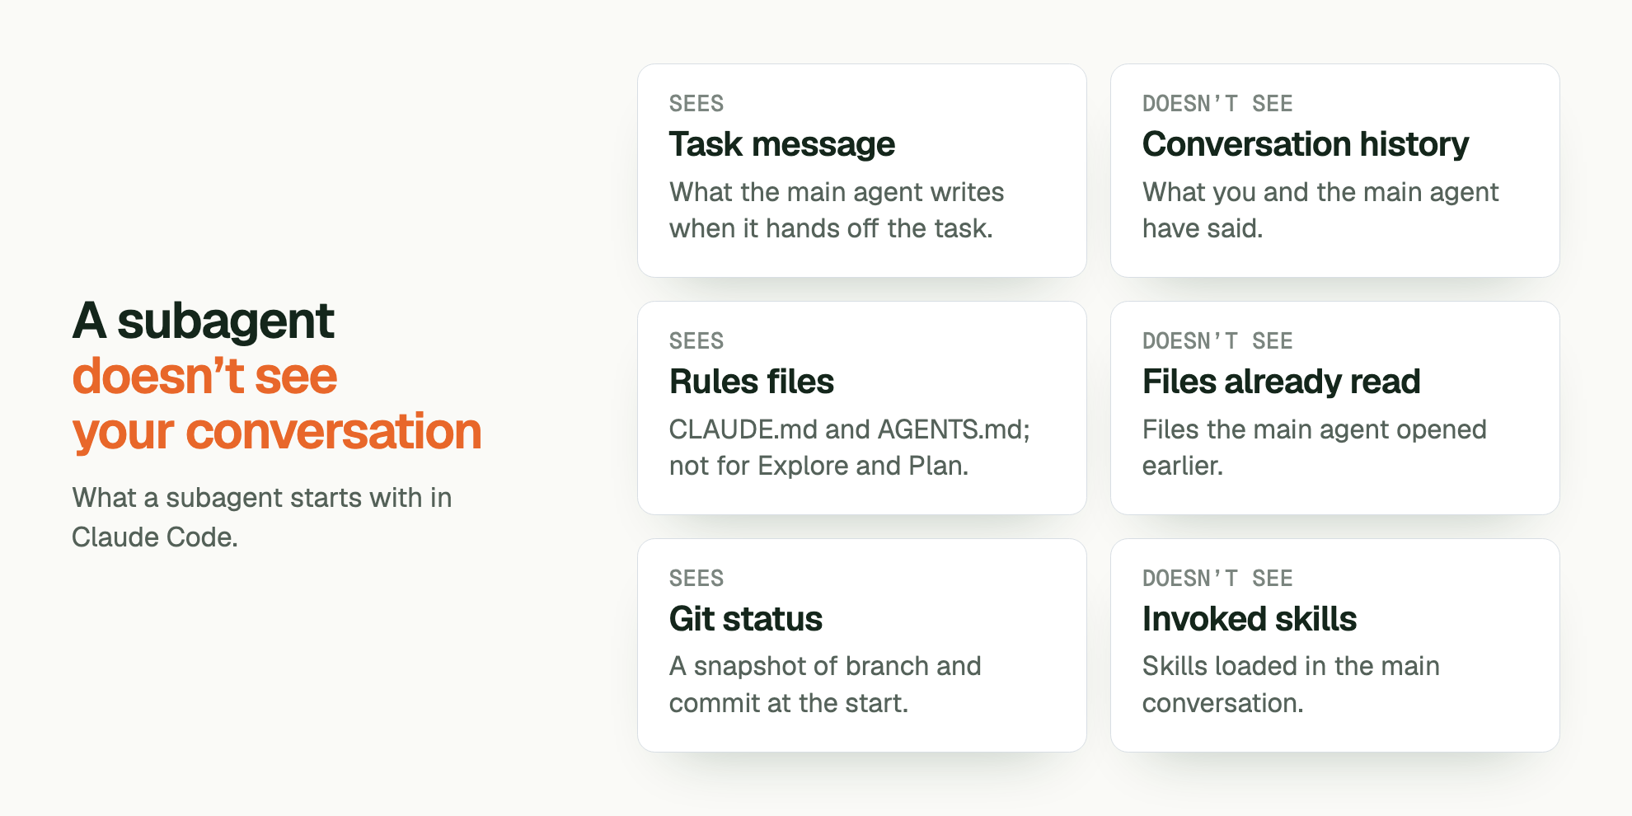This screenshot has height=816, width=1632.
Task: Click DOESN'T SEE label above Conversation history
Action: (x=1217, y=104)
